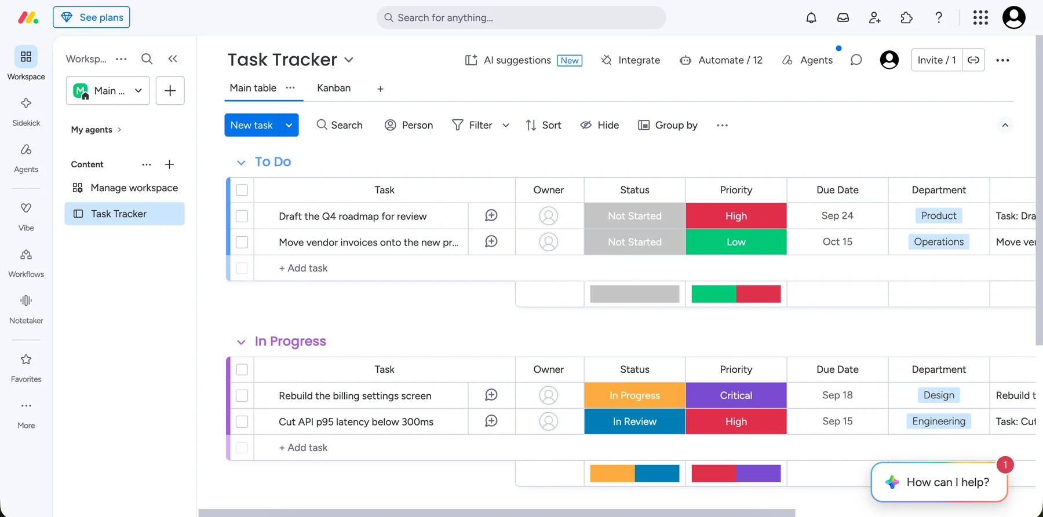Collapse the sidebar with double chevron

click(173, 58)
